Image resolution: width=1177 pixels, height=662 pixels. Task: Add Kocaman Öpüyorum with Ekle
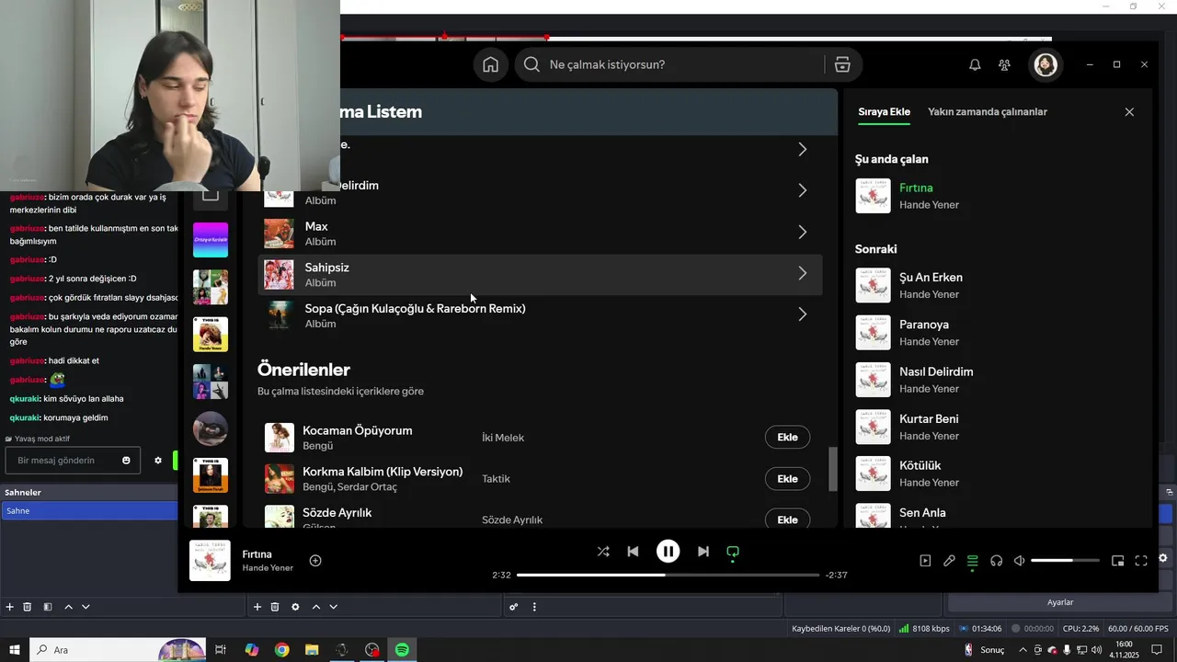pos(787,438)
